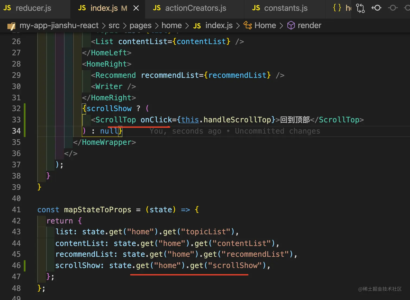
Task: Switch to the reducer.js tab
Action: click(33, 8)
